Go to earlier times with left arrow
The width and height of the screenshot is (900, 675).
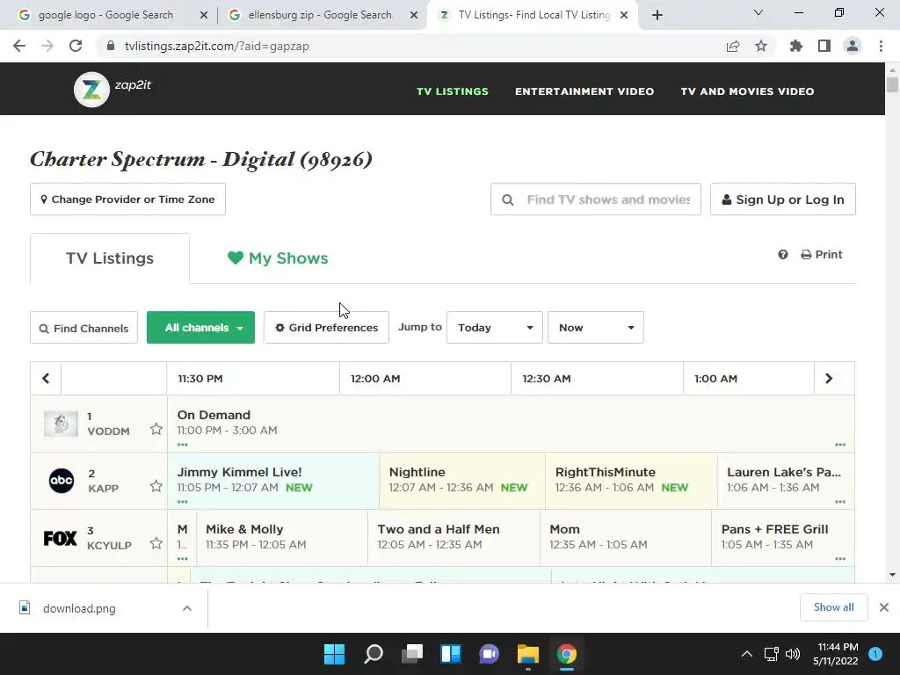46,378
